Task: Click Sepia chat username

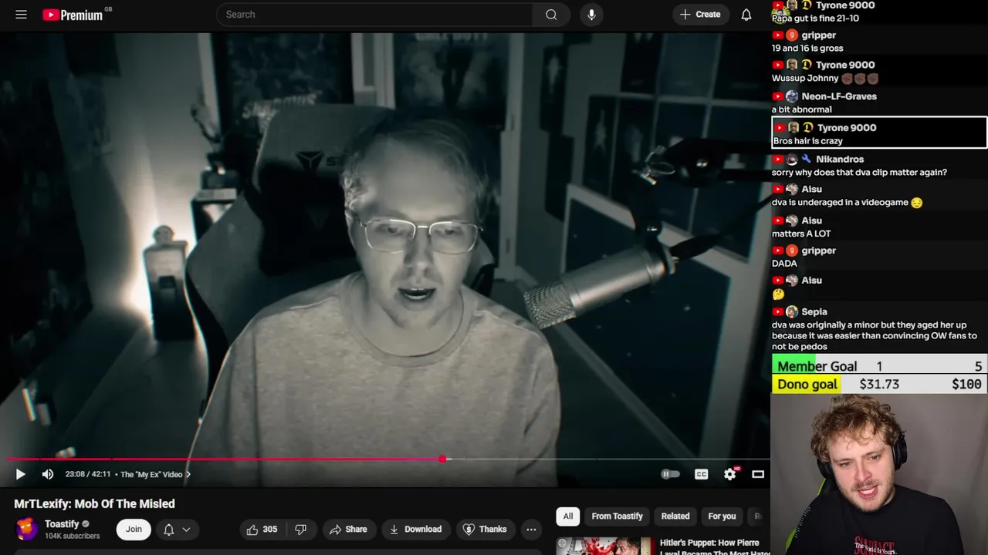Action: point(814,312)
